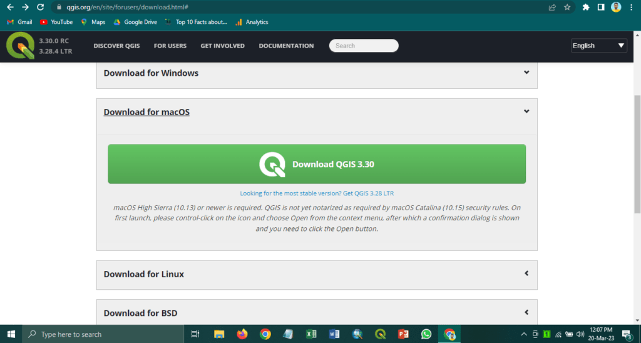Open File Explorer from the taskbar

tap(219, 334)
